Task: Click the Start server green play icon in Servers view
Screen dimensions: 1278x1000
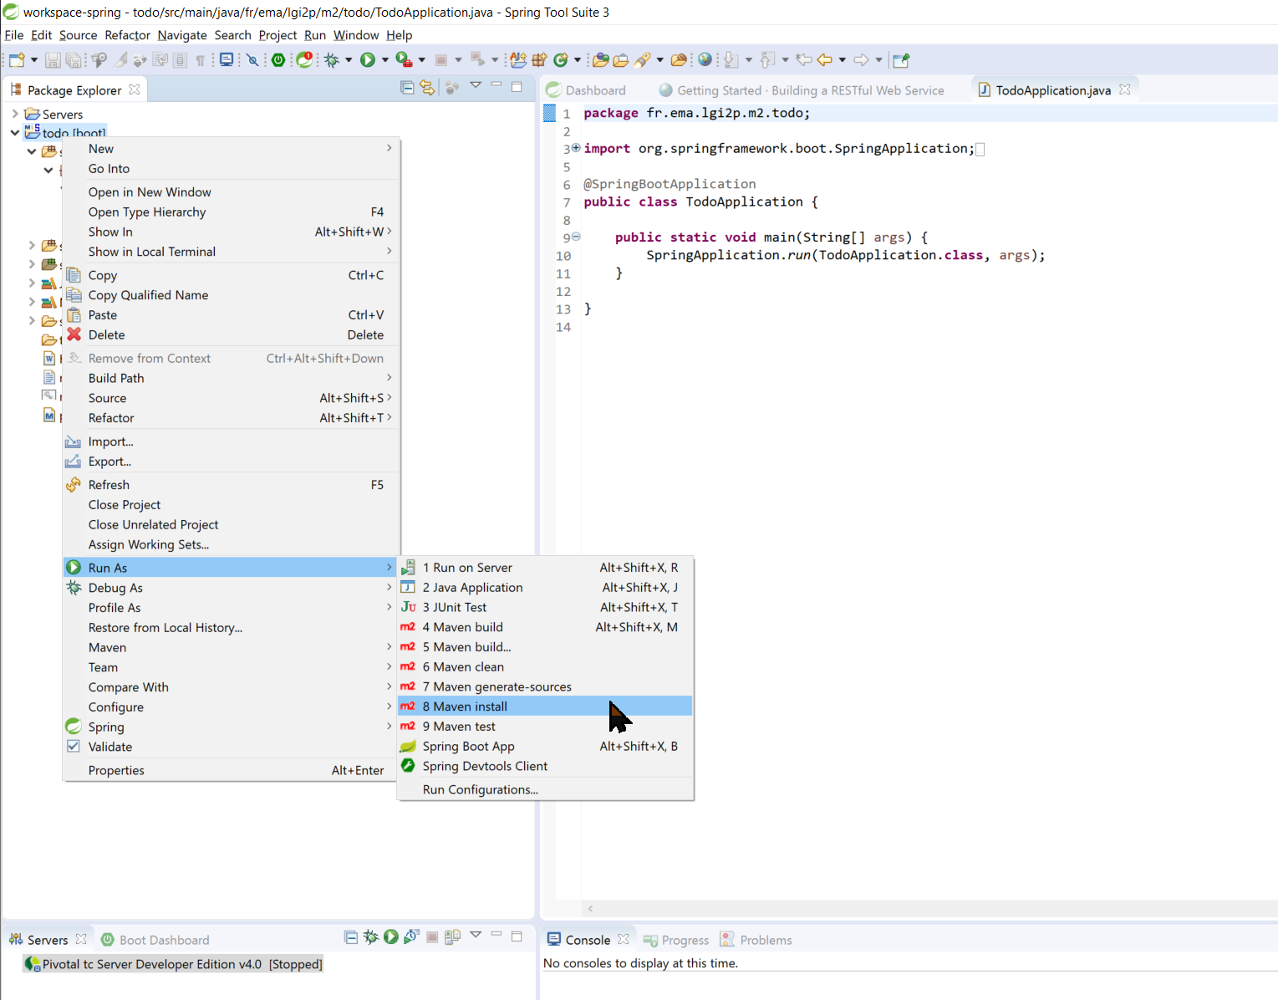Action: pyautogui.click(x=391, y=937)
